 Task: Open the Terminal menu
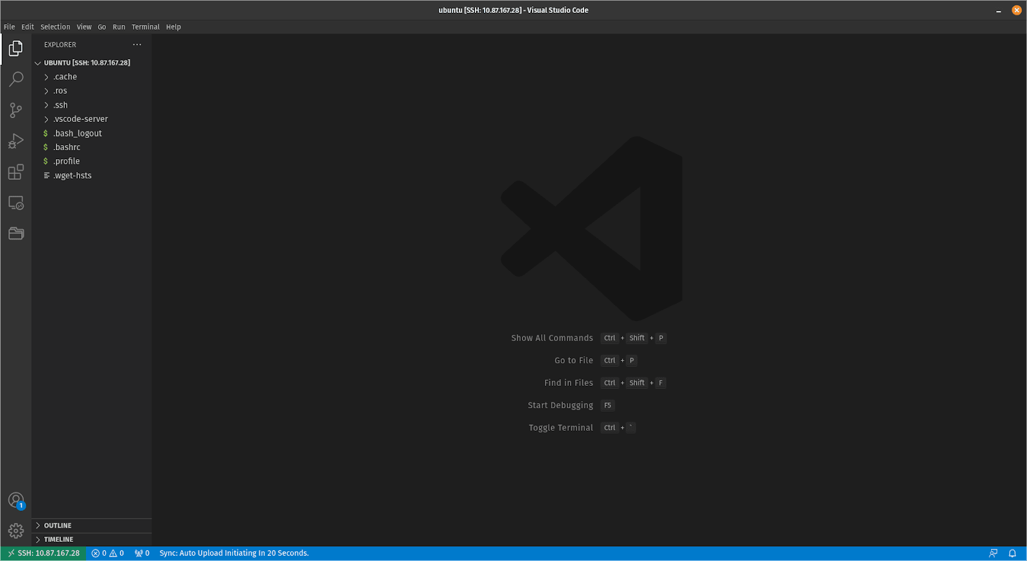click(x=146, y=27)
